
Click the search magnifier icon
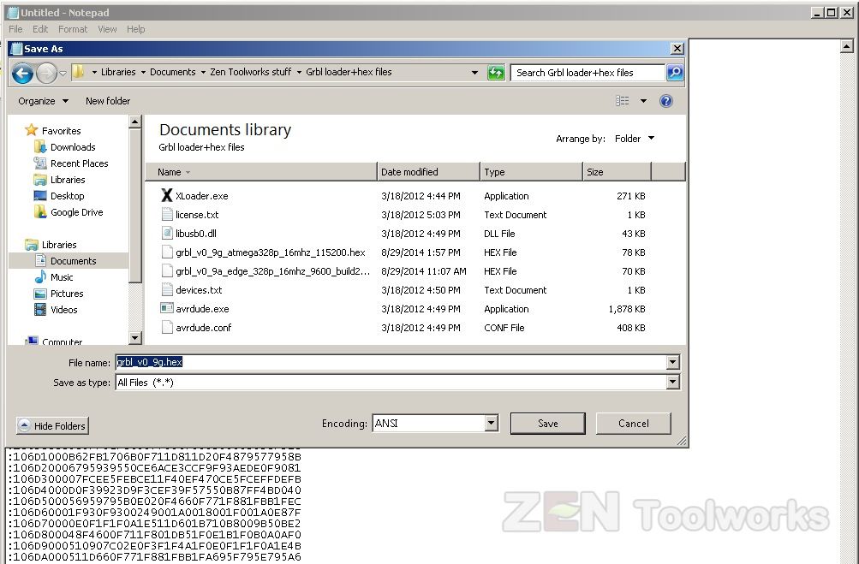[675, 73]
